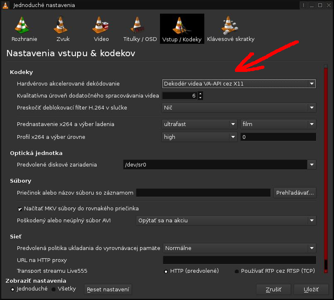Image resolution: width=334 pixels, height=300 pixels.
Task: Click the VLC cone icon in title bar
Action: pyautogui.click(x=5, y=5)
